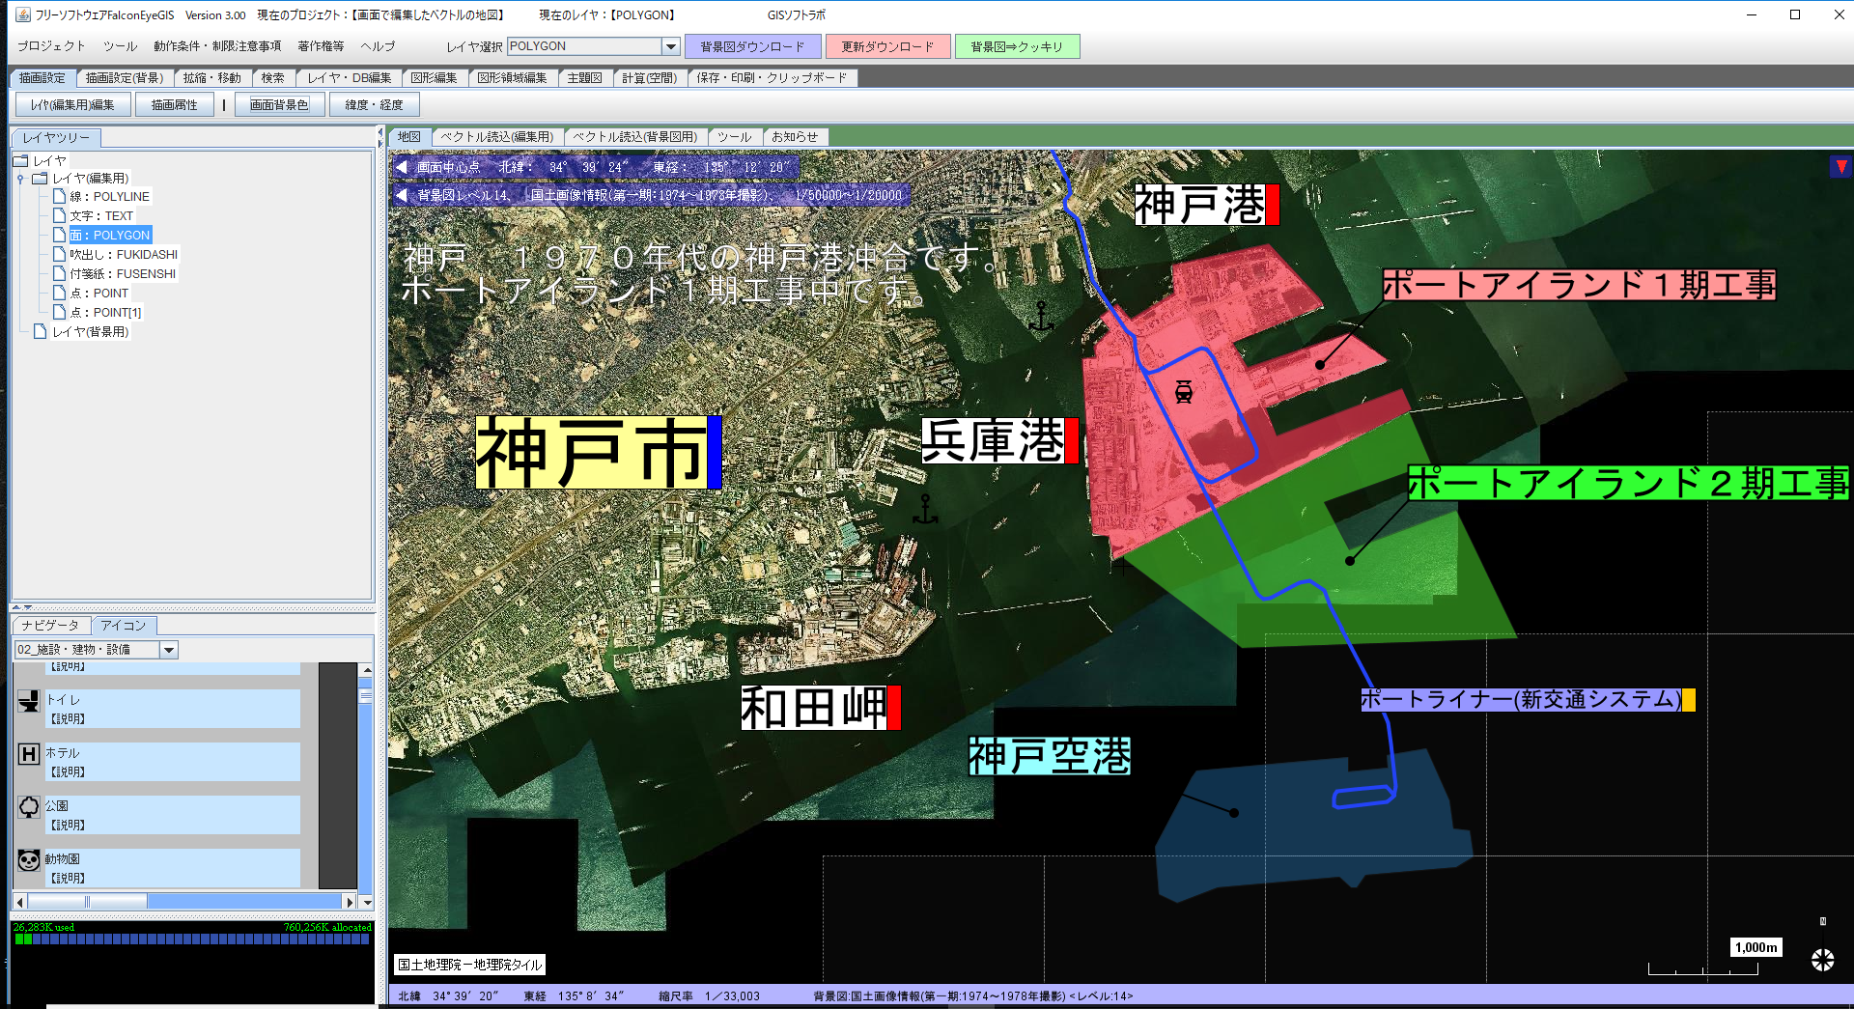The width and height of the screenshot is (1854, 1009).
Task: Click the anchor symbol below 兵庫港
Action: tap(925, 510)
